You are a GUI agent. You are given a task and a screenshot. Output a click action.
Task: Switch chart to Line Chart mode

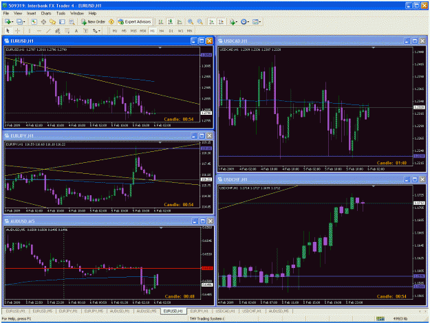click(180, 21)
